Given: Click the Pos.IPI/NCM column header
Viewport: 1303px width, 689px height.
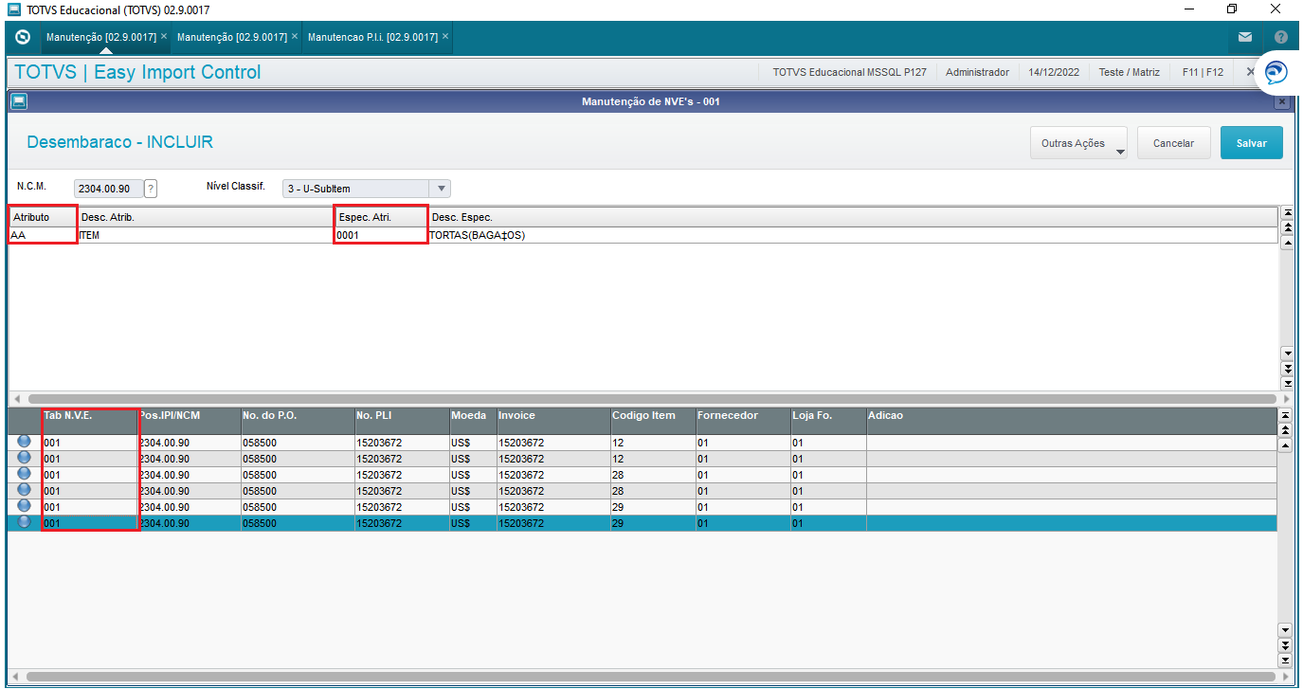Looking at the screenshot, I should coord(189,422).
